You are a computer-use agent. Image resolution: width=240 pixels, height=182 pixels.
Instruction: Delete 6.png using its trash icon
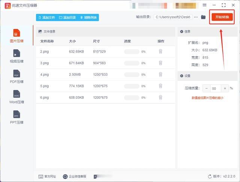coord(160,97)
